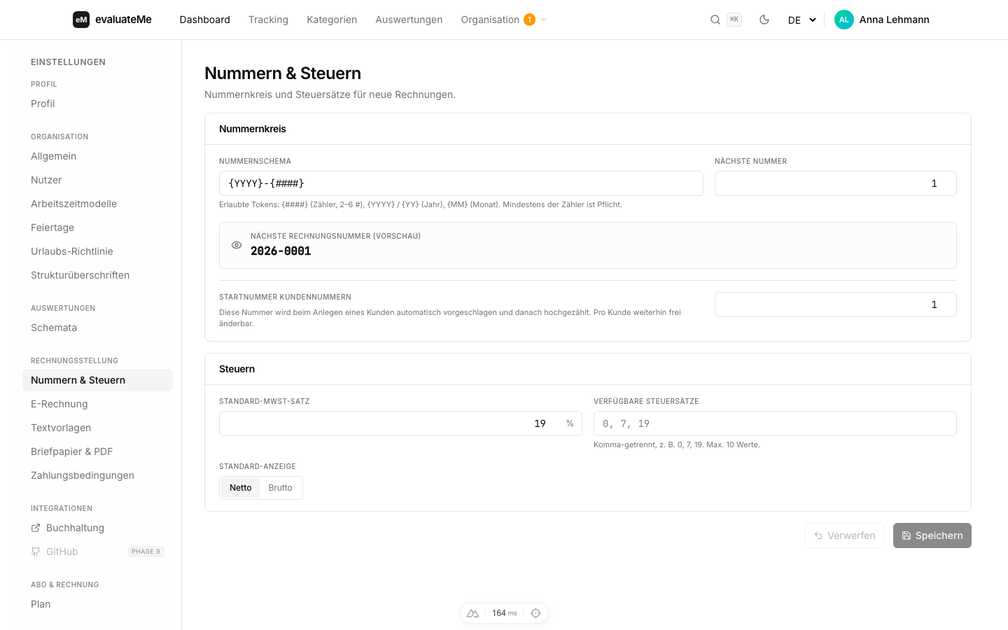
Task: Click the orange notification badge on Organisation
Action: click(x=530, y=20)
